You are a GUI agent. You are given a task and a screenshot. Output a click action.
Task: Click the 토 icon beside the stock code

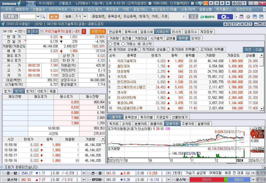[29, 31]
